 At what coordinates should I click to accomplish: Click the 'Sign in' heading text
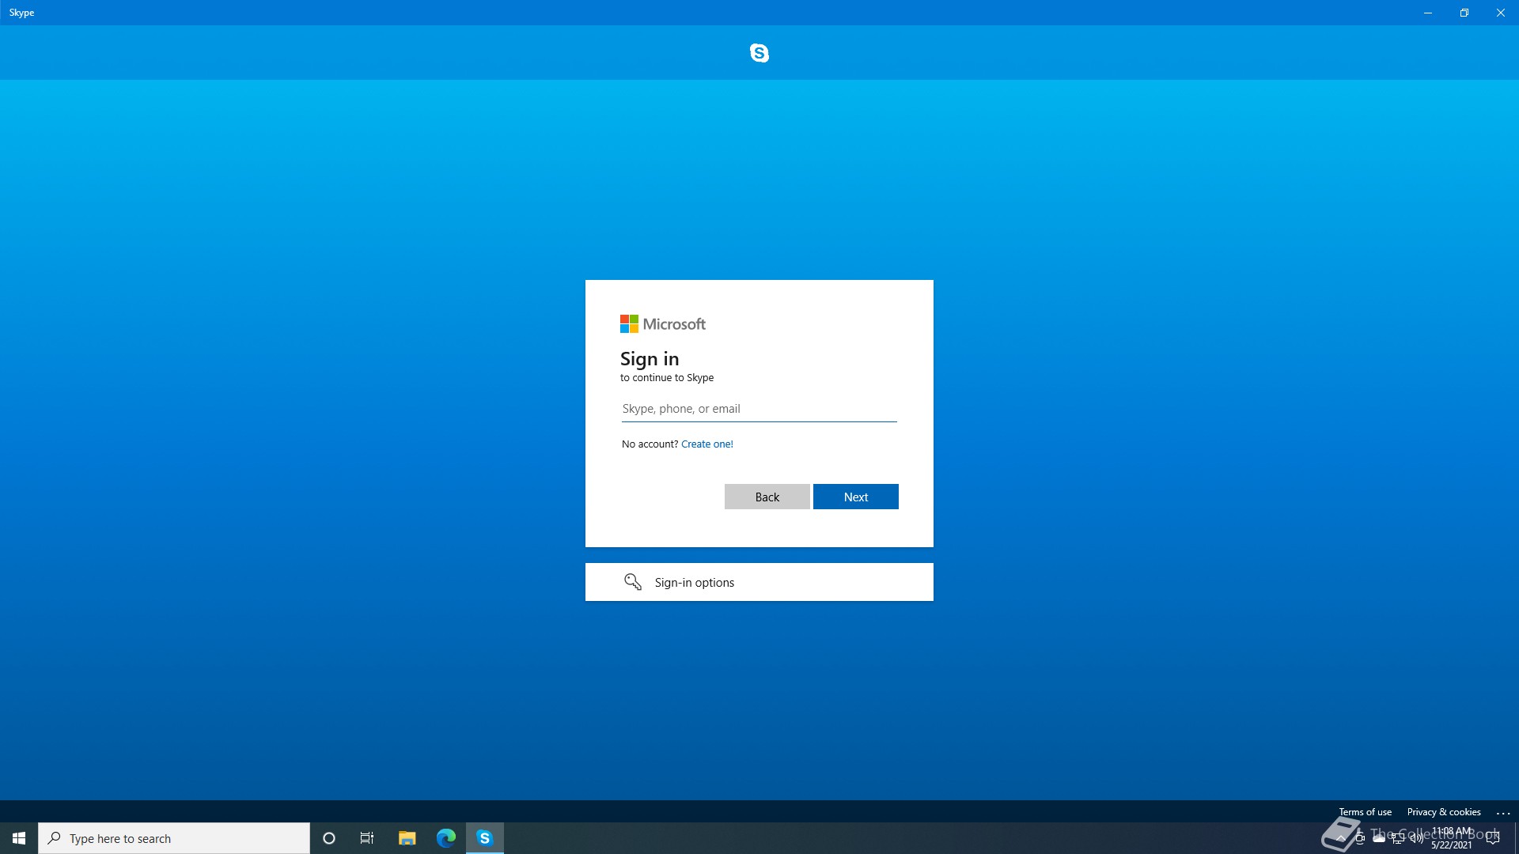click(650, 359)
